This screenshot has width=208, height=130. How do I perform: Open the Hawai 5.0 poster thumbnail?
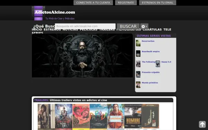coord(158,64)
